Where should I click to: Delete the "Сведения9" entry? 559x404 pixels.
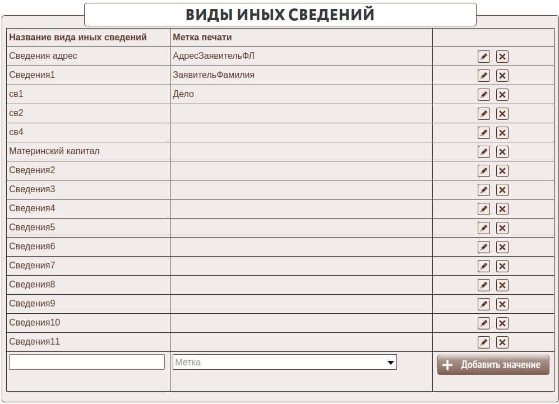click(x=502, y=304)
